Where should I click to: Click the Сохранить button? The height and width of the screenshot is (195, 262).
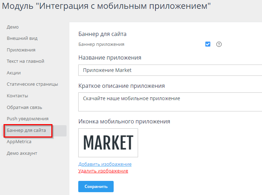point(96,186)
